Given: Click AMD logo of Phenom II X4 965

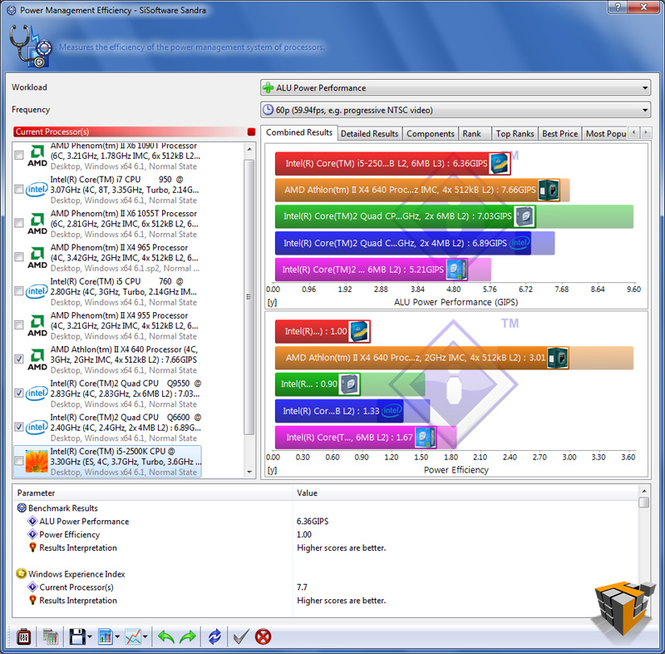Looking at the screenshot, I should (37, 258).
